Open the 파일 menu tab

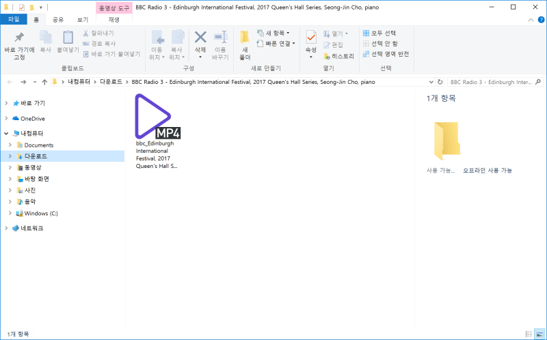coord(14,20)
